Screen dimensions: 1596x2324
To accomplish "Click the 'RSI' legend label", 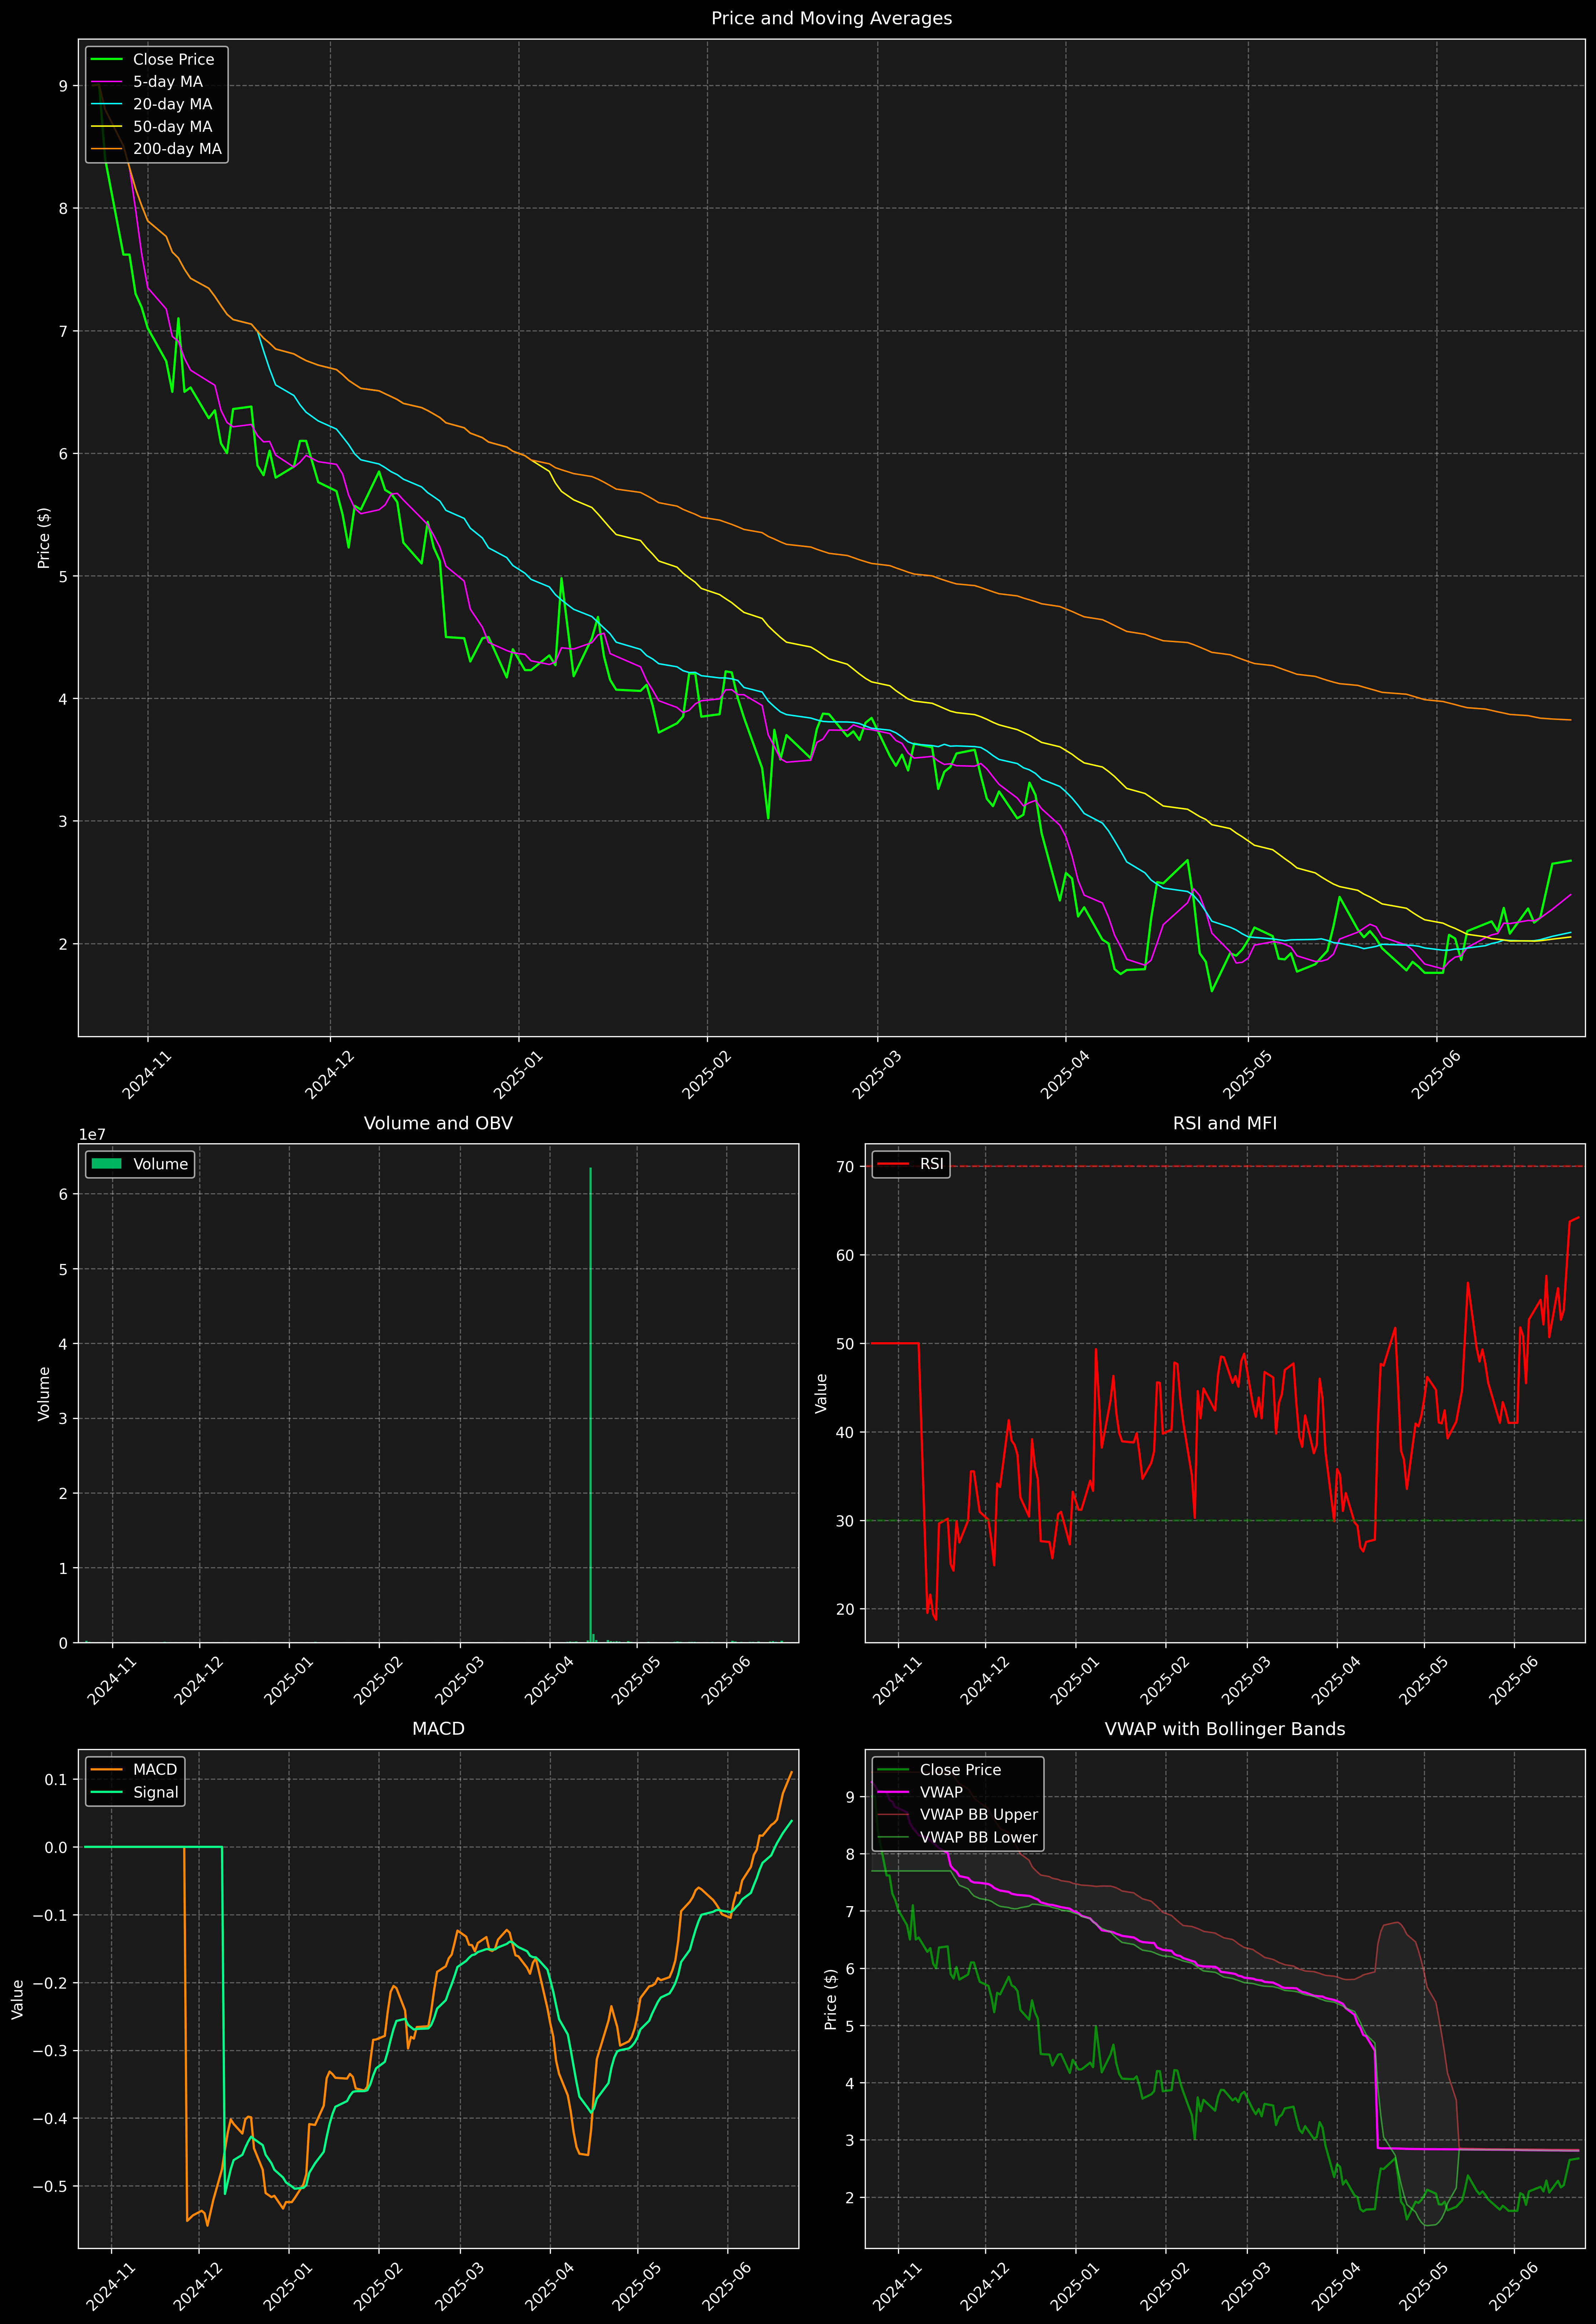I will 932,1164.
